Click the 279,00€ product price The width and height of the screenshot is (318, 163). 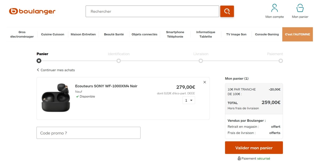tap(186, 87)
